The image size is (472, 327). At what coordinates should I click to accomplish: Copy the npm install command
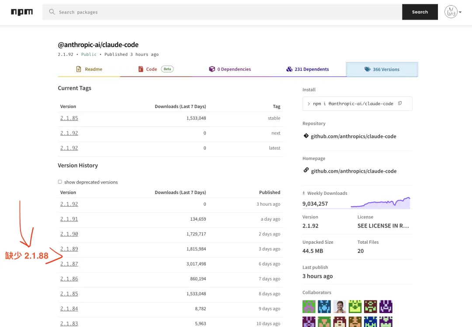point(400,103)
